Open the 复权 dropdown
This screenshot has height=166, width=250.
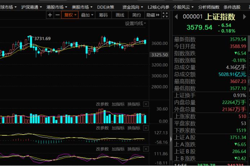(70, 15)
